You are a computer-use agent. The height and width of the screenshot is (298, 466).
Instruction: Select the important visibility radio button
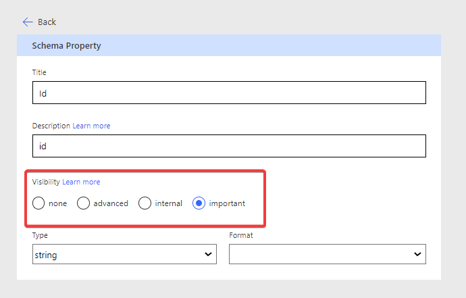click(199, 203)
